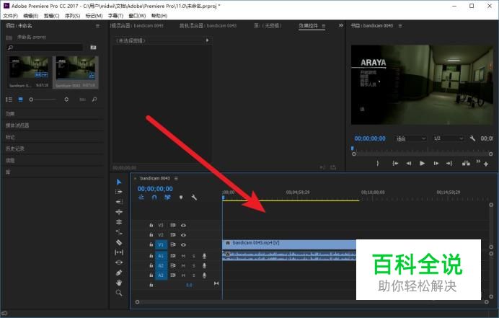Expand more transport buttons chevron
Screen dimensions: 499x318
pos(478,162)
